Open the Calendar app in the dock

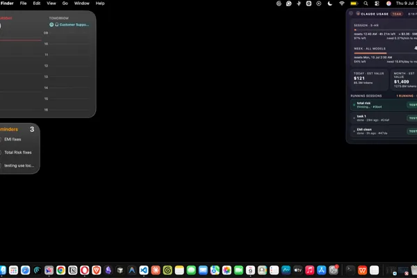(x=250, y=270)
